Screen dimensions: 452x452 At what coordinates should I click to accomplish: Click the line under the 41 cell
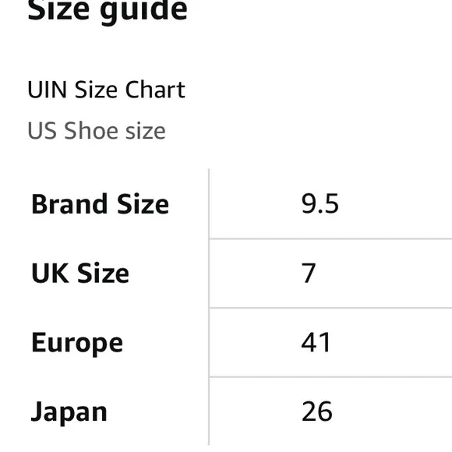pos(330,376)
